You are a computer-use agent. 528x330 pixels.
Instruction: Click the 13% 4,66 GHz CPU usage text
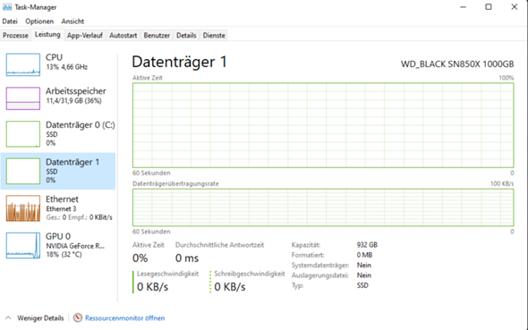click(x=67, y=67)
